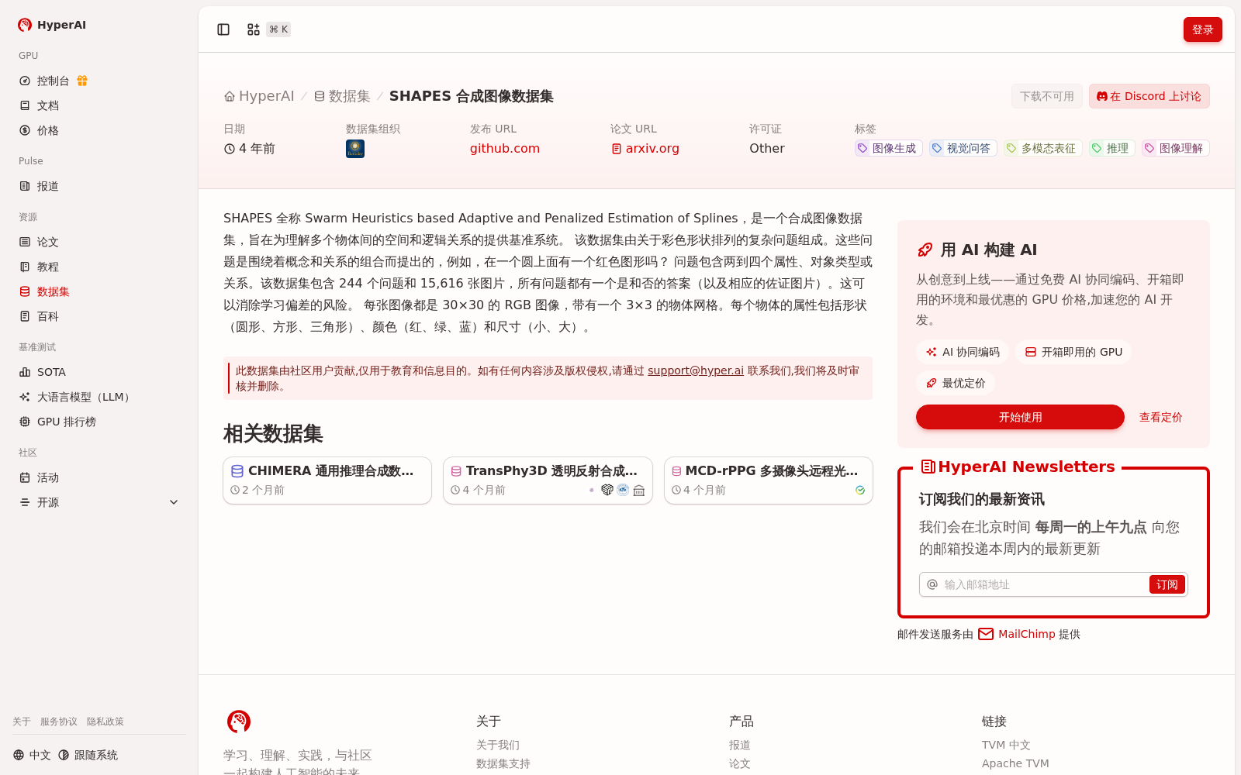Open 价格 sidebar item
Screen dimensions: 1241x775
click(99, 130)
